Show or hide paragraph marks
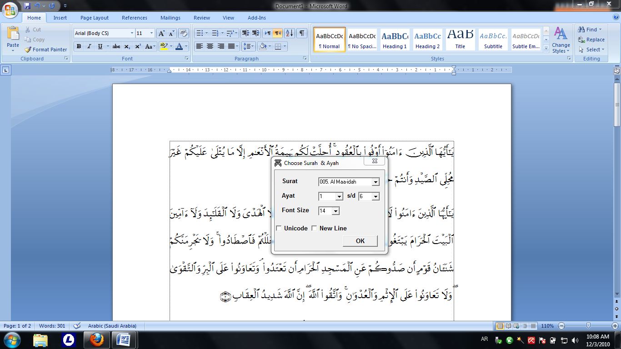The height and width of the screenshot is (349, 621). point(302,33)
